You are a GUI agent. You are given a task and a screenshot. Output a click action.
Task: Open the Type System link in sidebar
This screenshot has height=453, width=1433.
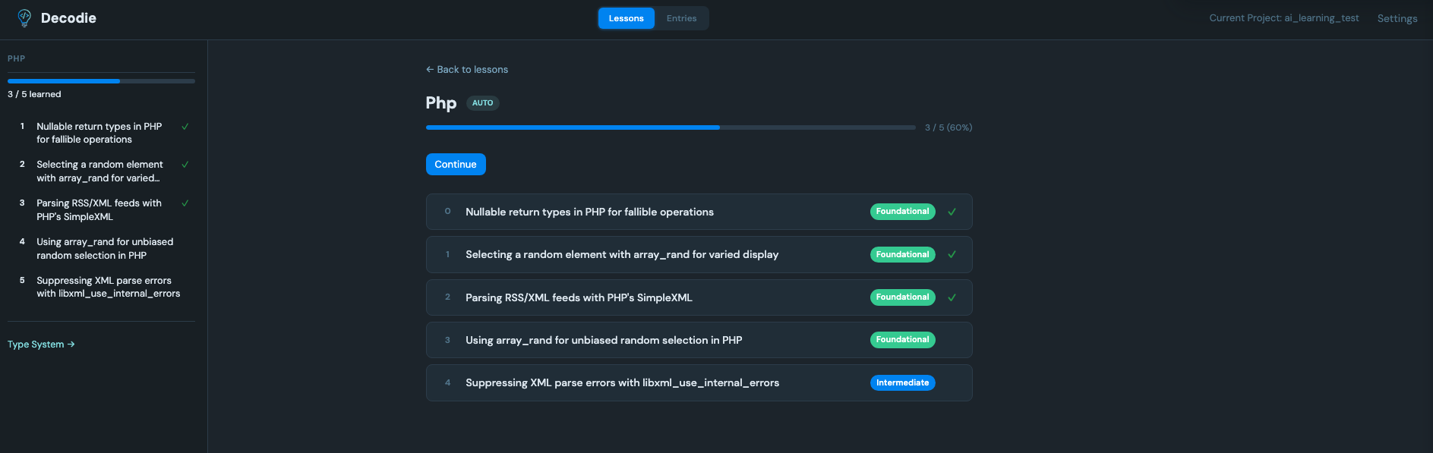click(41, 344)
